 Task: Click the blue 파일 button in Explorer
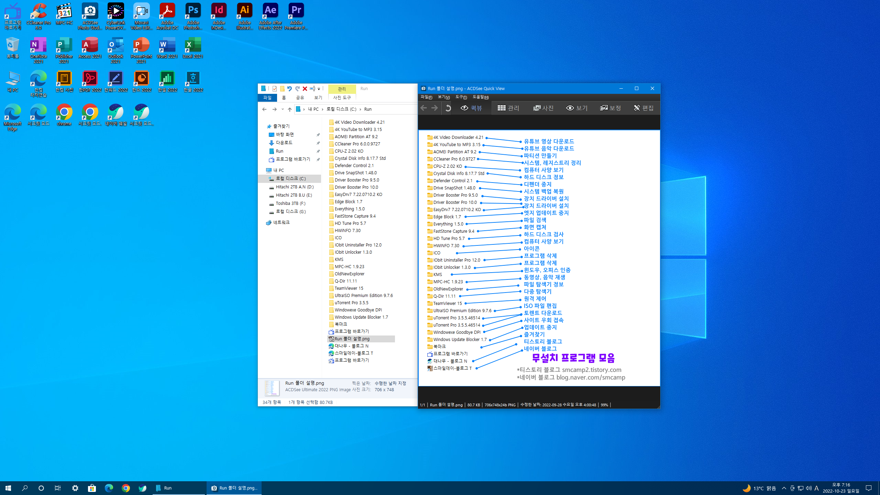pyautogui.click(x=267, y=98)
